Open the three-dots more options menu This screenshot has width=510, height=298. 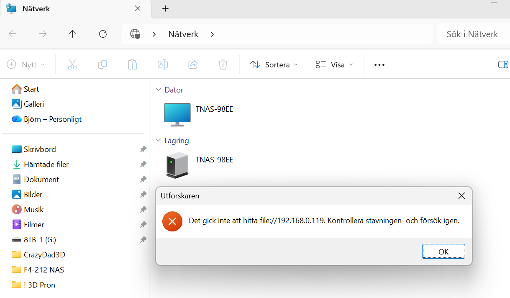[379, 65]
